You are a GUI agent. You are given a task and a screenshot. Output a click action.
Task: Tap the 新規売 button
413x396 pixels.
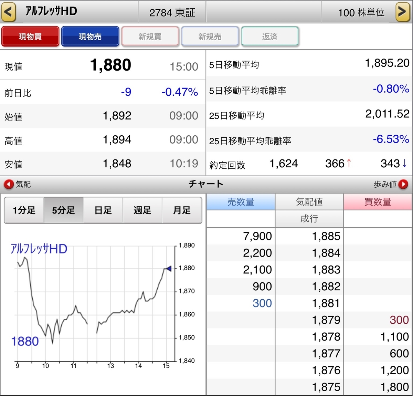[x=210, y=37]
